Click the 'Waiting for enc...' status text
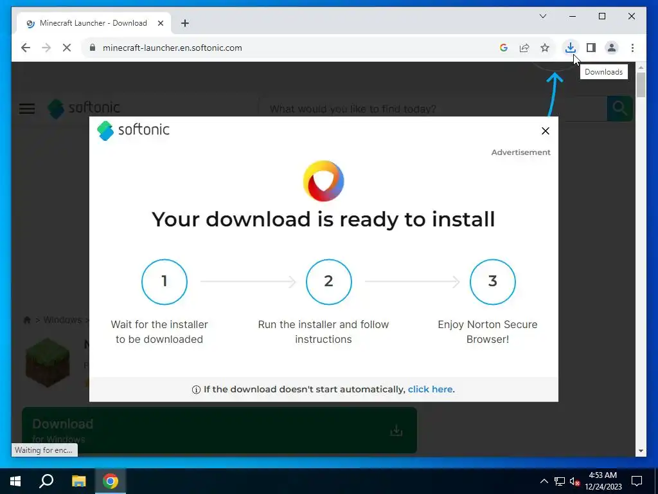The width and height of the screenshot is (658, 494). pos(44,450)
